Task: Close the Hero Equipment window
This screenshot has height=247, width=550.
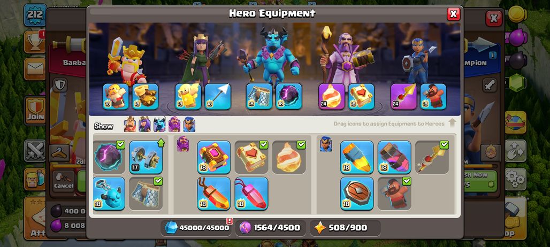Action: point(453,14)
